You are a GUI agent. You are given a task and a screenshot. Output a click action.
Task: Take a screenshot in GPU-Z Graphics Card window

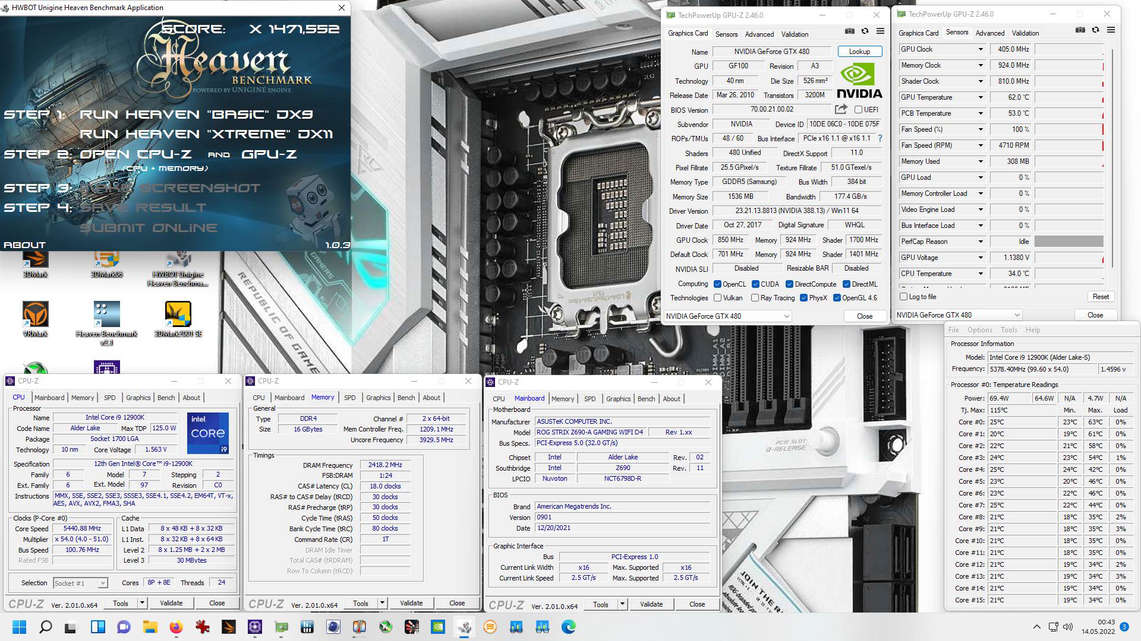[x=850, y=31]
